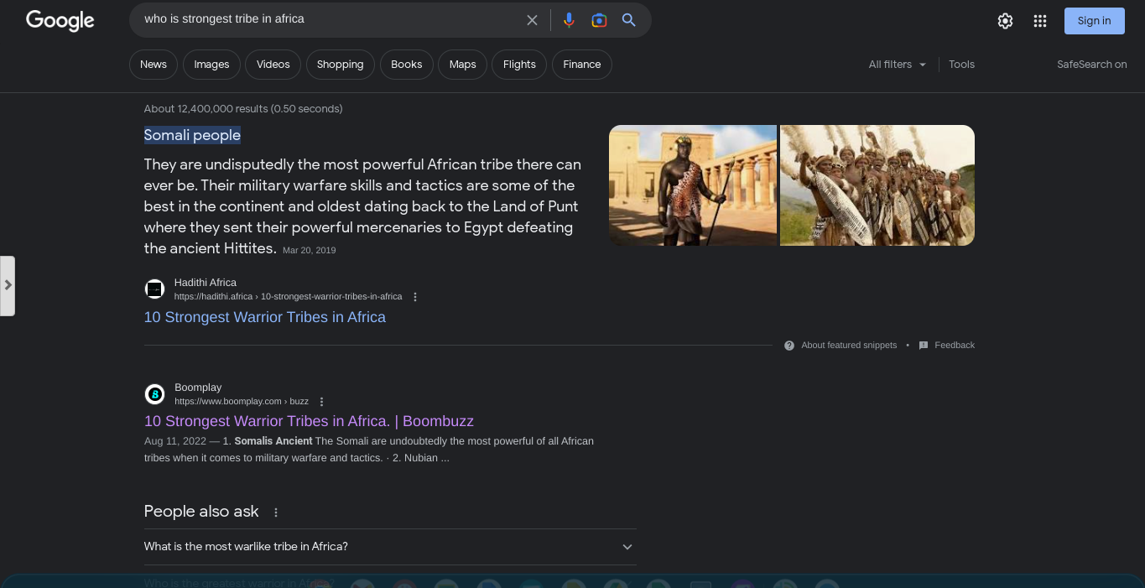Start voice search with the microphone icon
This screenshot has height=588, width=1145.
tap(569, 20)
